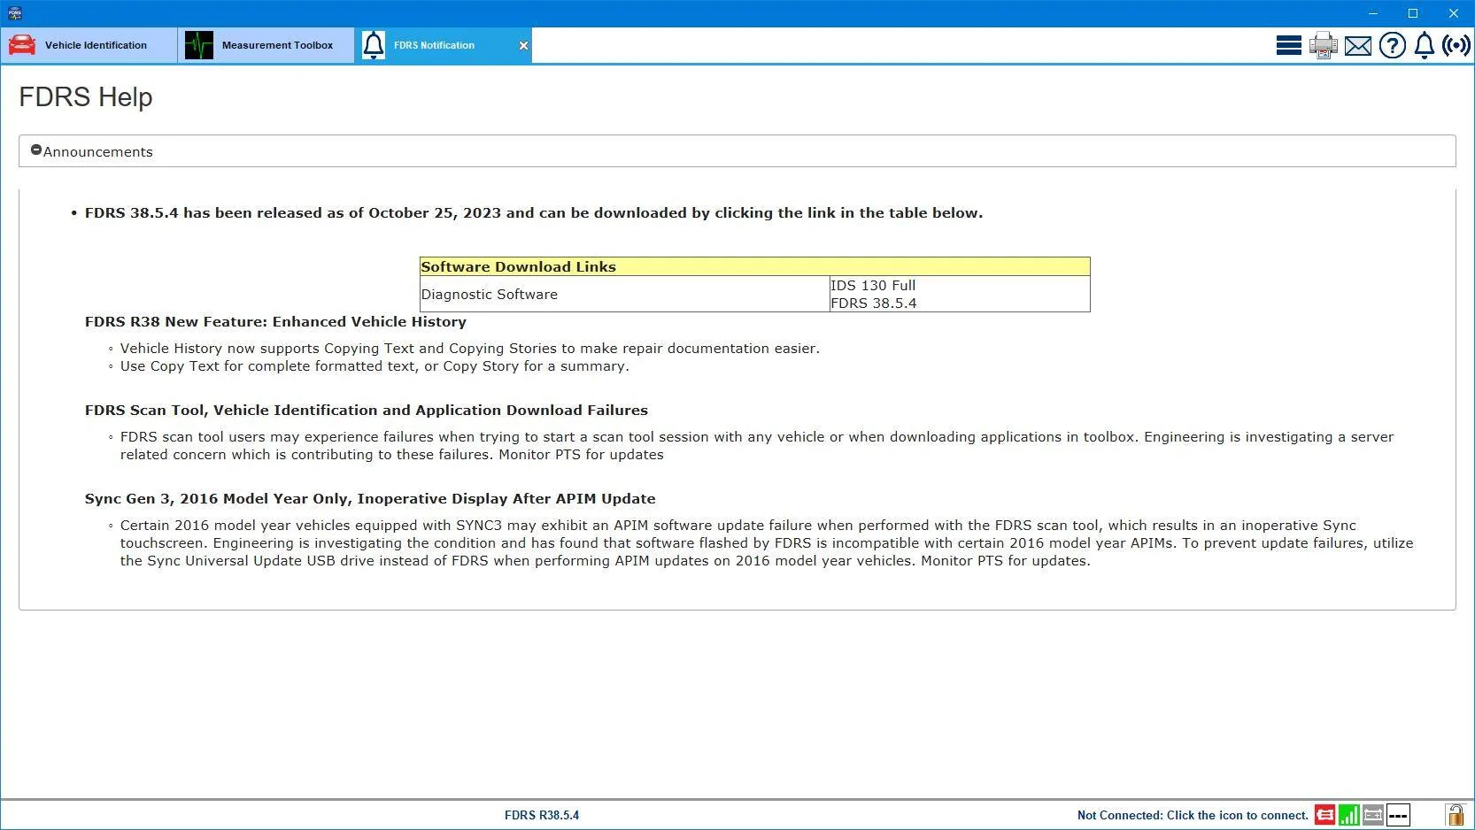Image resolution: width=1475 pixels, height=830 pixels.
Task: Click the dashed voltage readout box
Action: (x=1398, y=815)
